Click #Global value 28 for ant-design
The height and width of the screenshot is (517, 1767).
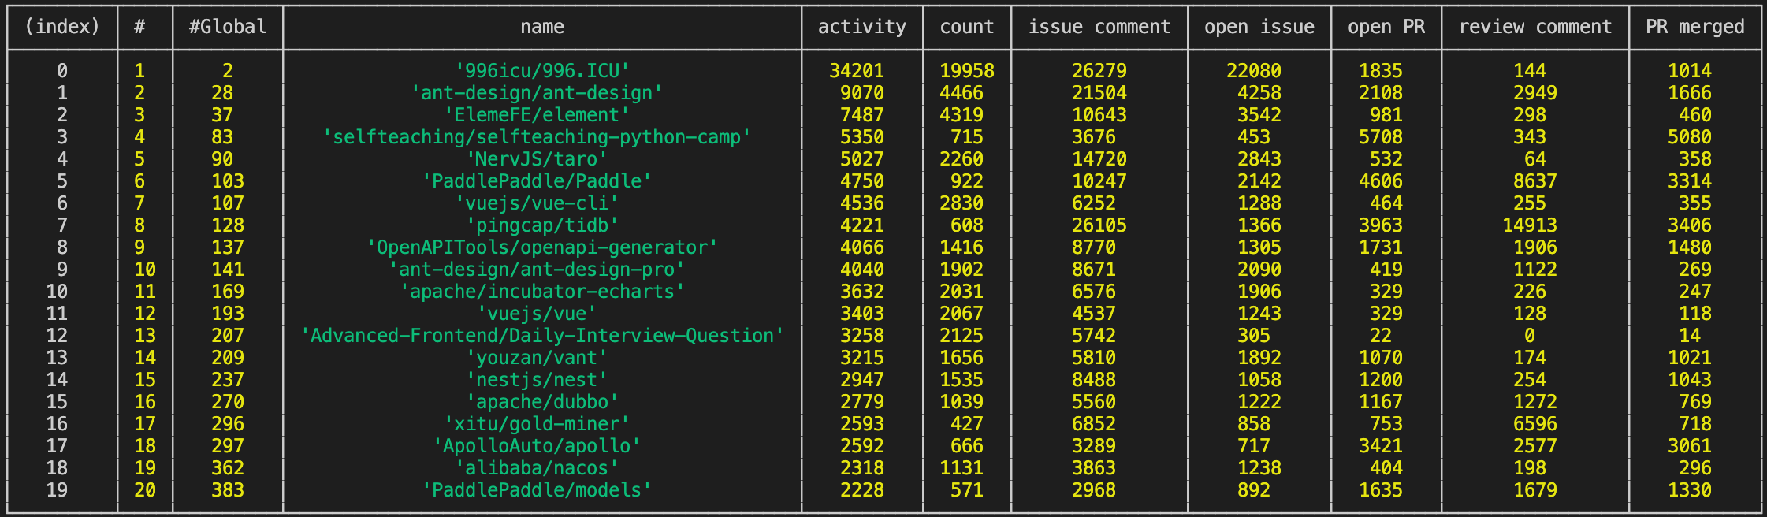click(x=221, y=93)
